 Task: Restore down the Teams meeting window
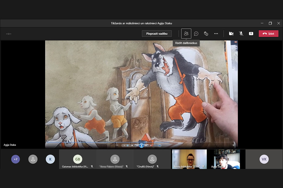tap(270, 23)
